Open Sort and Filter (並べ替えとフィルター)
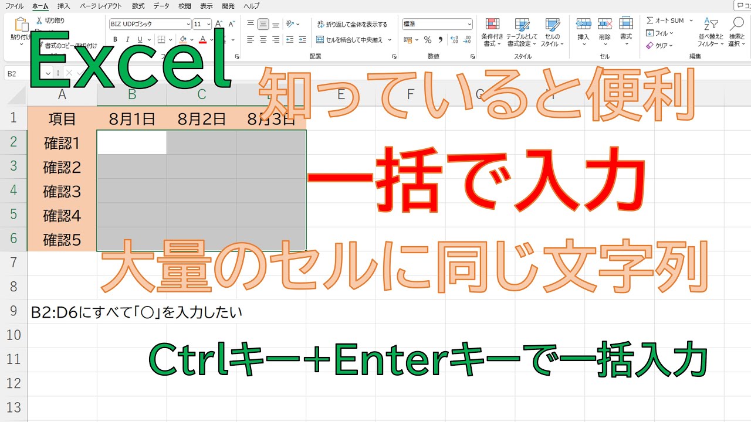This screenshot has height=422, width=751. tap(711, 32)
